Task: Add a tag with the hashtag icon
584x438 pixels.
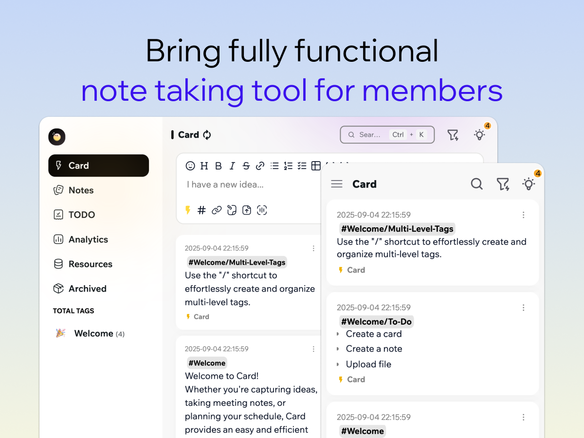Action: [201, 210]
